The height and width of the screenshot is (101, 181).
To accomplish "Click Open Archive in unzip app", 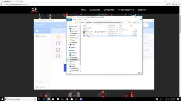I will point(42,31).
